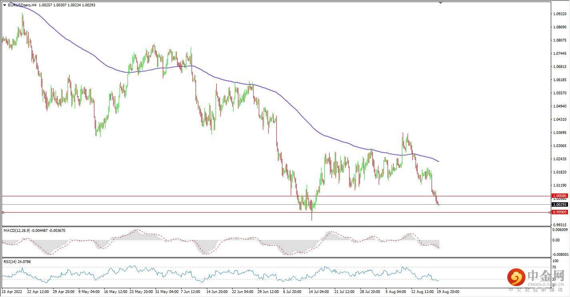Click the 1.04940 price axis label

coord(559,106)
